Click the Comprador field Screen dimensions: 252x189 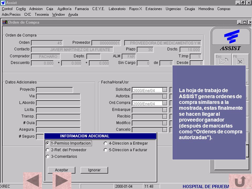coord(46,56)
